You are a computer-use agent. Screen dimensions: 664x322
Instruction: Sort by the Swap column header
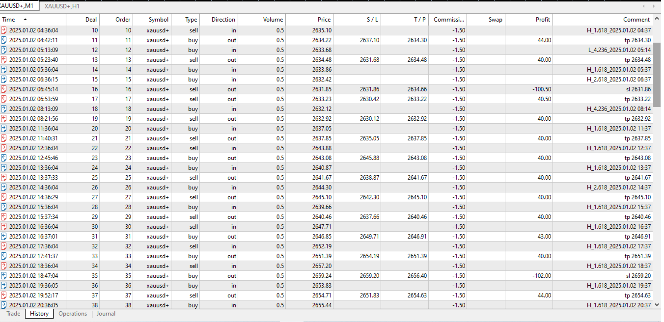coord(486,20)
